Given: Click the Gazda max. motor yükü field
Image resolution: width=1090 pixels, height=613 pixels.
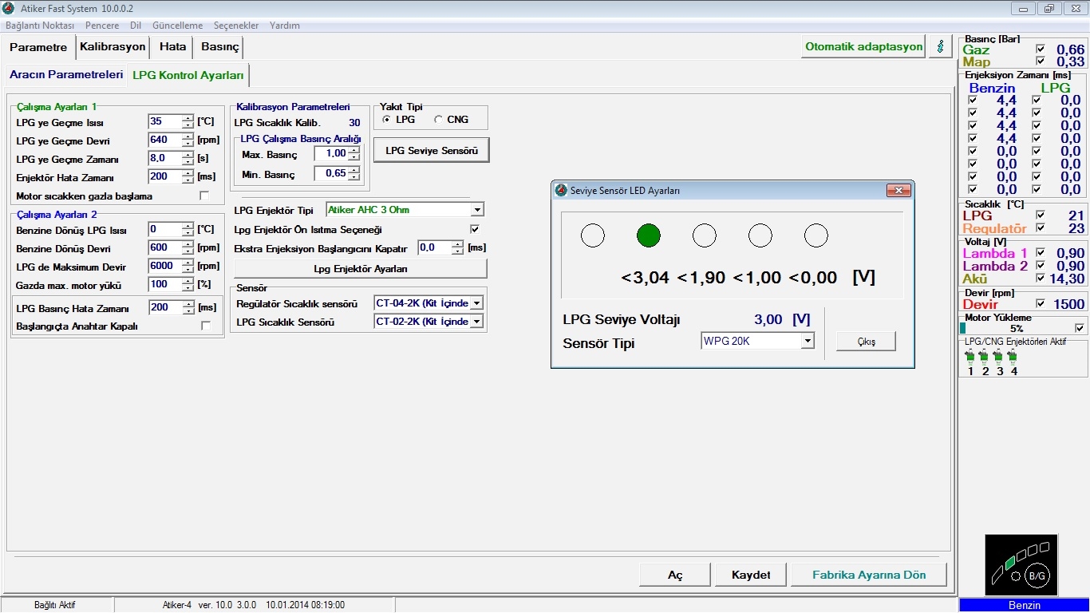Looking at the screenshot, I should click(x=165, y=285).
